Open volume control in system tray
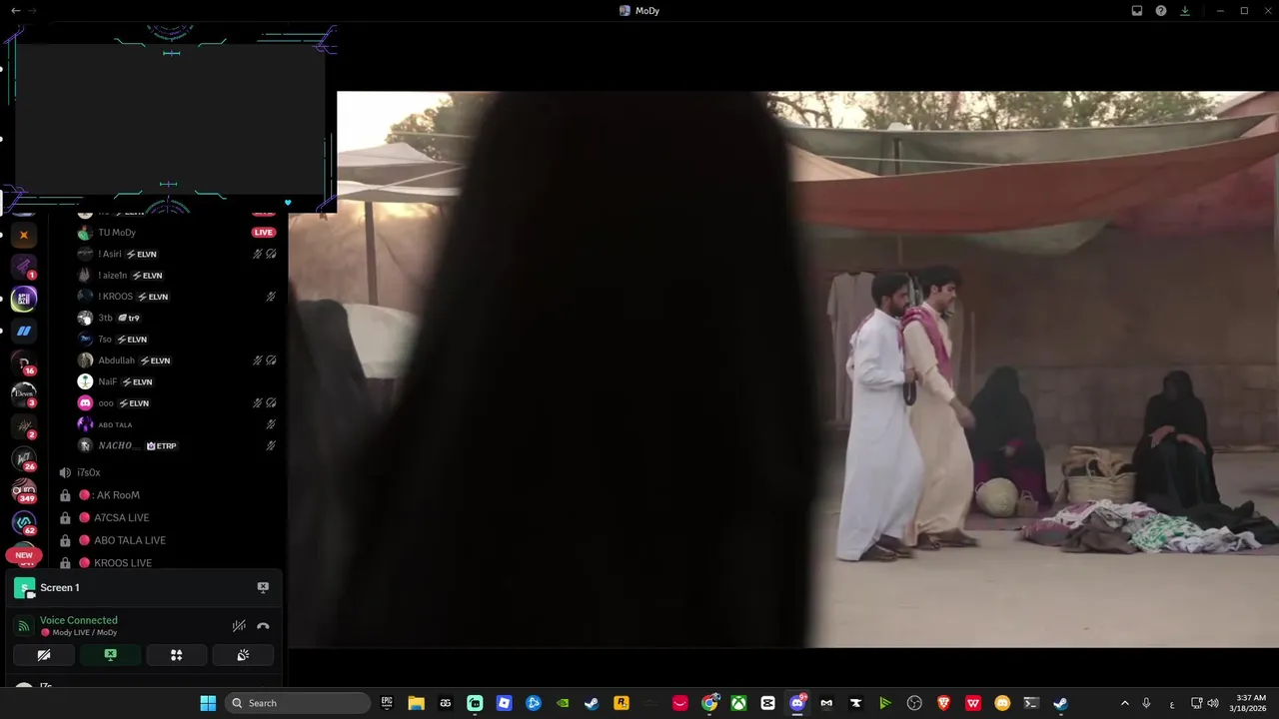The height and width of the screenshot is (719, 1279). [1212, 703]
